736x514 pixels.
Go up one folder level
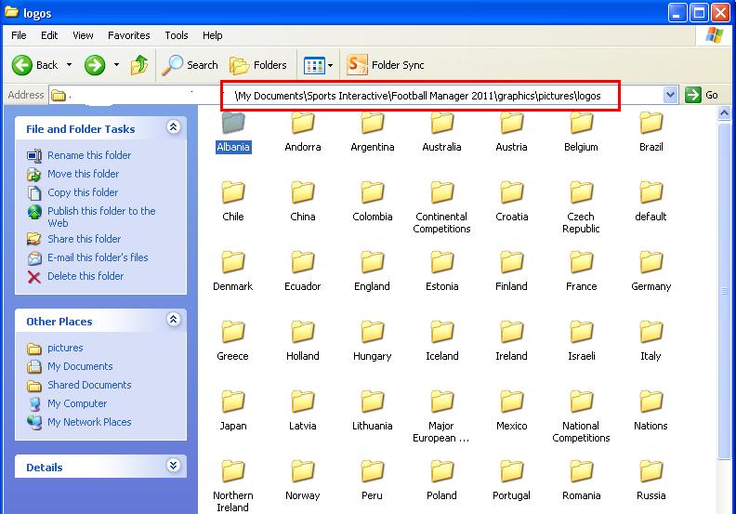[x=139, y=65]
